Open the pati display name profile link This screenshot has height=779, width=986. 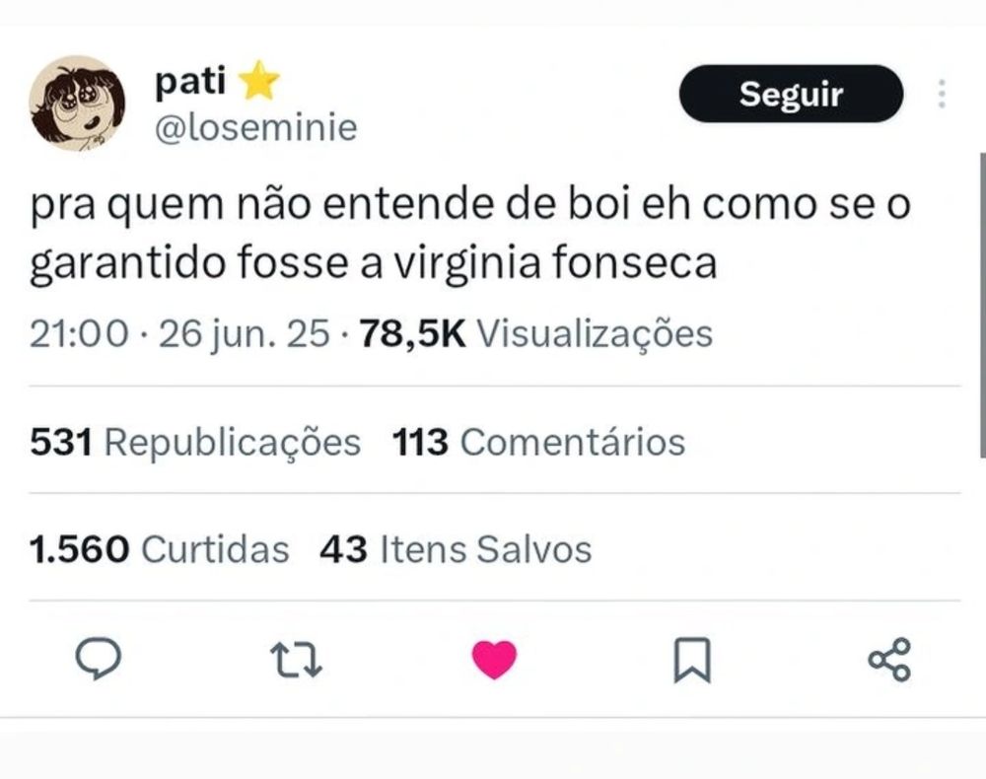(190, 81)
